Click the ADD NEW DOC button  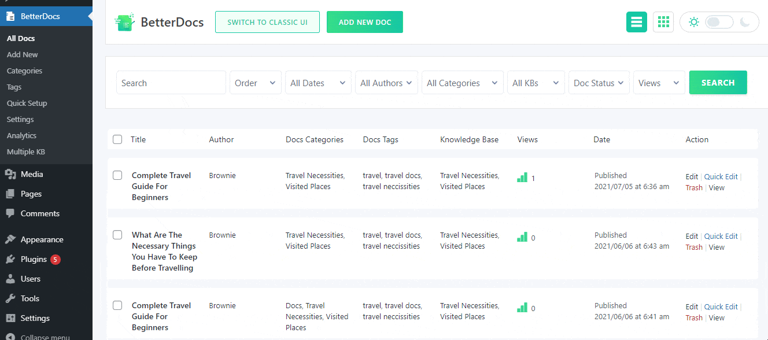coord(365,22)
